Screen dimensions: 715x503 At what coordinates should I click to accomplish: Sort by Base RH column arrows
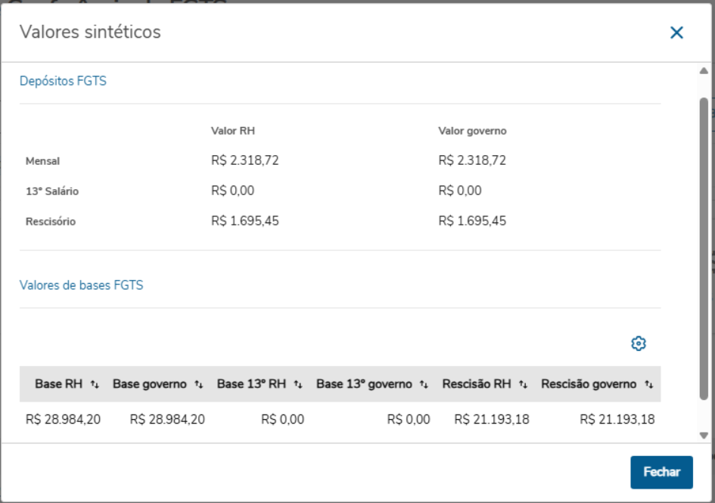click(95, 385)
